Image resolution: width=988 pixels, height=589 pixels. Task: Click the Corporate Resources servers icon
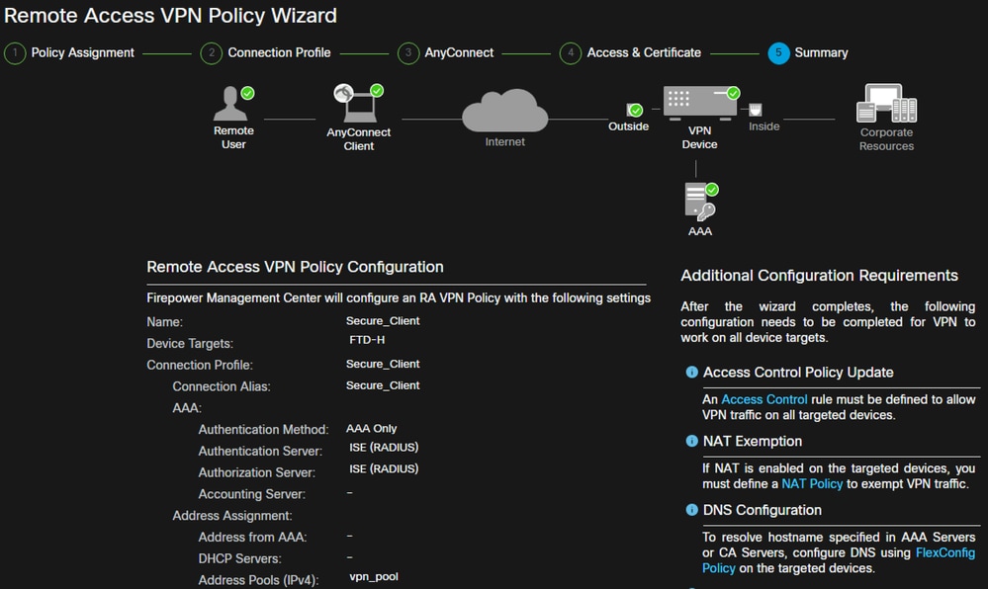(x=886, y=104)
